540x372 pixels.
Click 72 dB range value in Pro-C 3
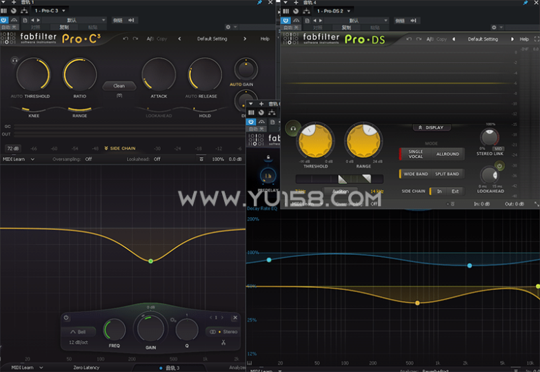pyautogui.click(x=13, y=148)
